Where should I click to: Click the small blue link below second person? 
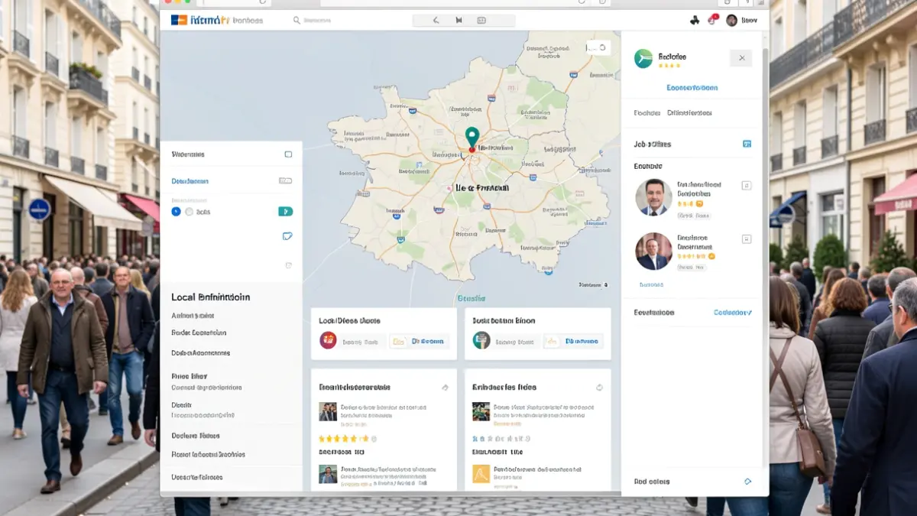click(651, 284)
